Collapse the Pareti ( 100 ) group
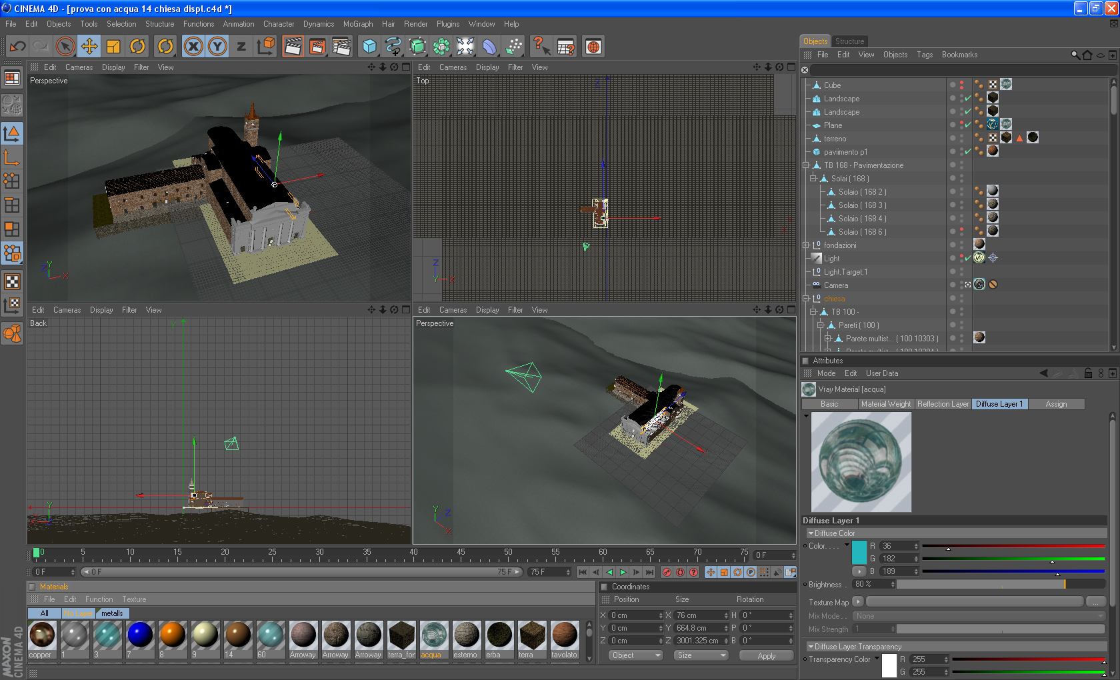 point(821,325)
